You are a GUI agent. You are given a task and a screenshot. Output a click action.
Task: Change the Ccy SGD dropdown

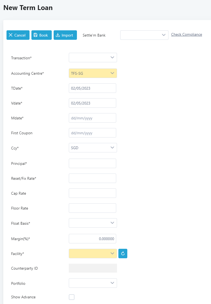tap(93, 148)
